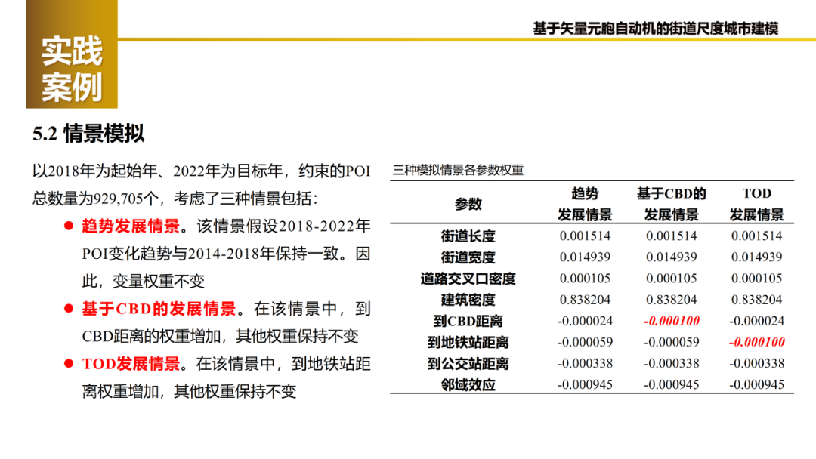Screen dimensions: 816x459
Task: Click 街道长度 value 0.001514 under TOD column
Action: (x=756, y=236)
